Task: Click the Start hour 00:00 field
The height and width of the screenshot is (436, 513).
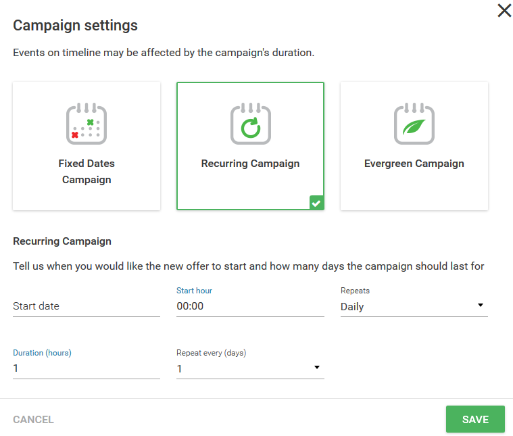Action: (250, 306)
